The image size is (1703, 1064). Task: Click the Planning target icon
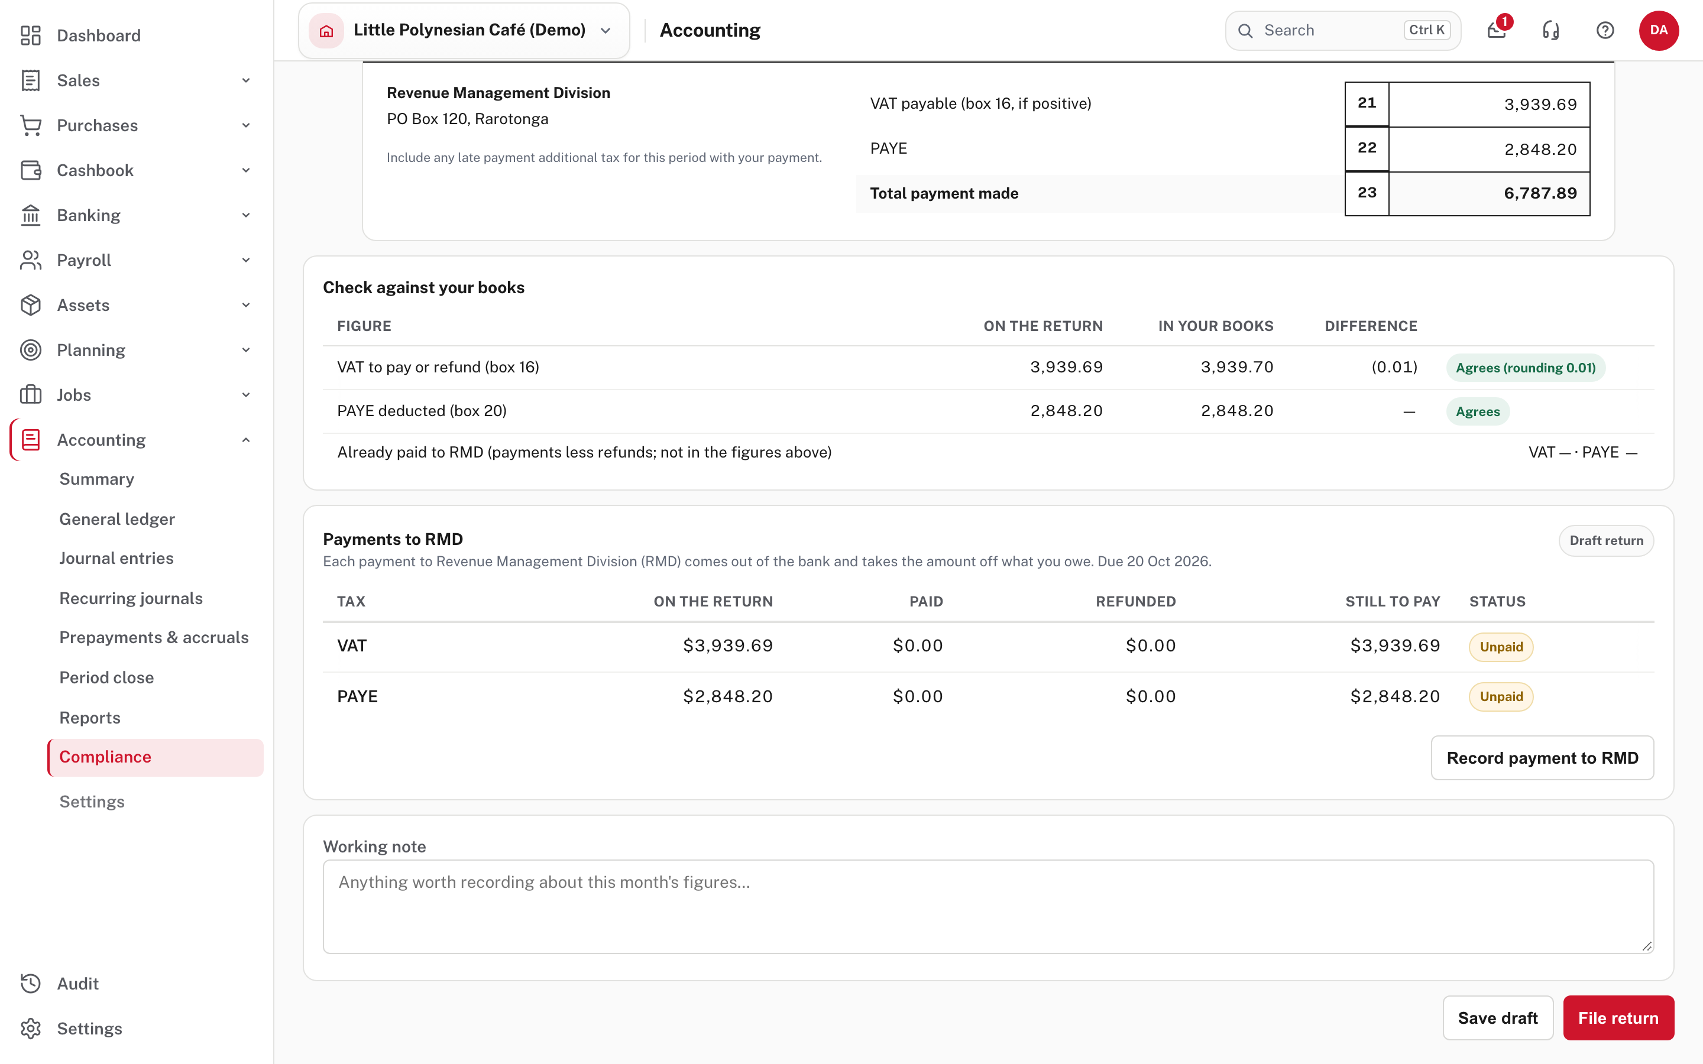pyautogui.click(x=30, y=350)
